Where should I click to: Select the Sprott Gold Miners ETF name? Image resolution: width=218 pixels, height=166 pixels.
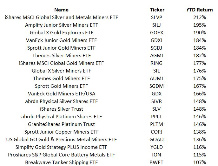pos(62,86)
